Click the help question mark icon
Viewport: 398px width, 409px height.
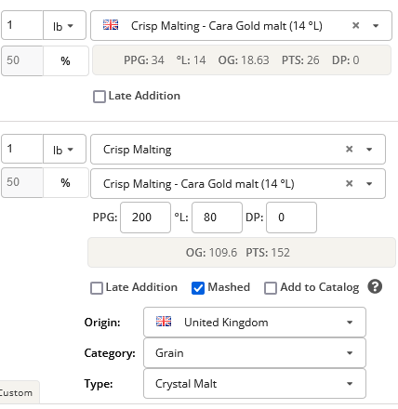click(x=375, y=286)
